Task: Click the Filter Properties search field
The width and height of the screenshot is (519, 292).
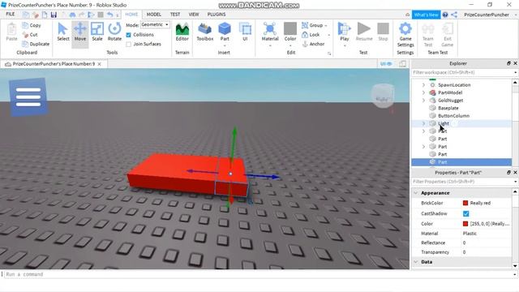Action: tap(462, 182)
